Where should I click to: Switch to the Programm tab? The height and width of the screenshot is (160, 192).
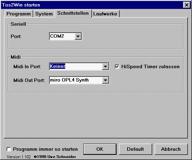point(19,14)
